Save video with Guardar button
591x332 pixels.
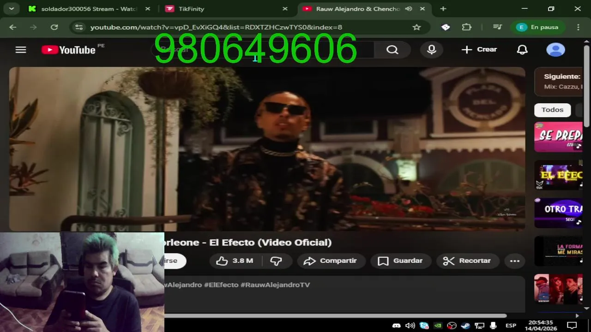click(x=400, y=261)
